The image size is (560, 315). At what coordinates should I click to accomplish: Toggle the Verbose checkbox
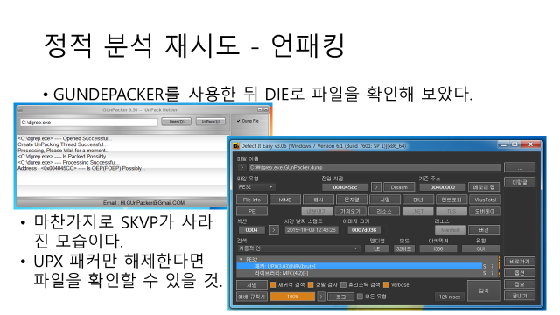386,284
